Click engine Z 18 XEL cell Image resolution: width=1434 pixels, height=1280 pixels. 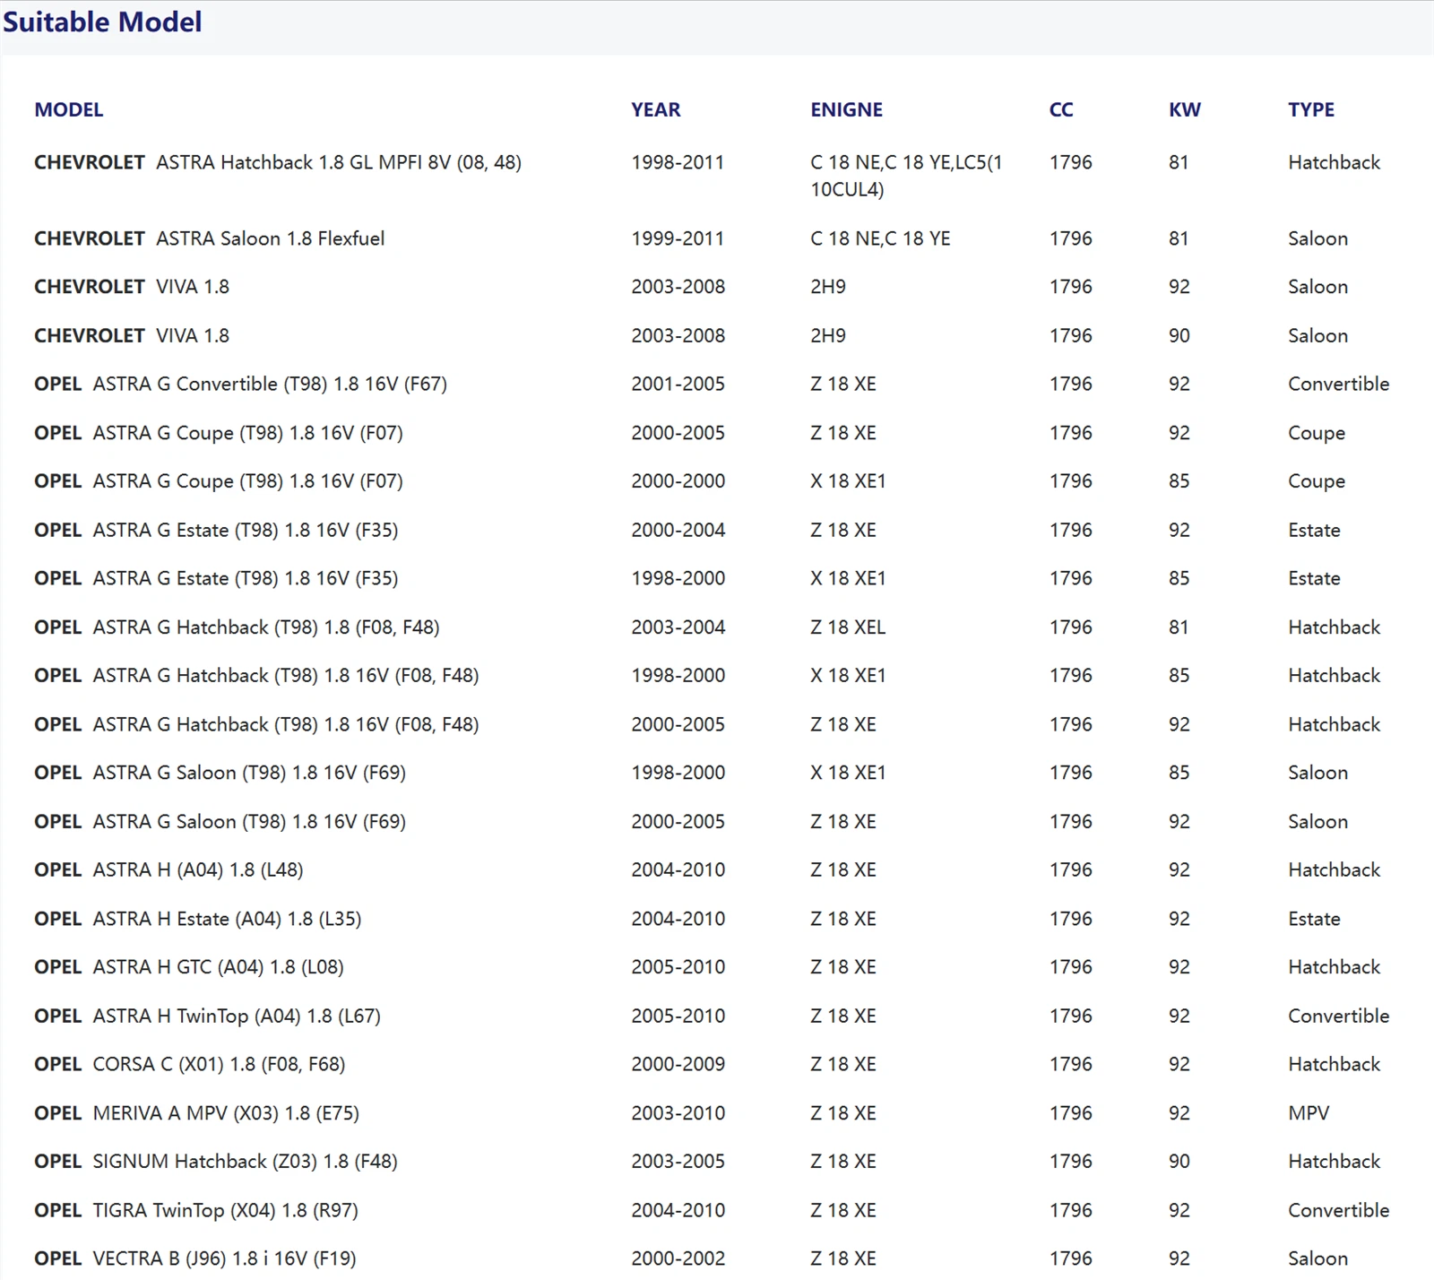tap(848, 627)
